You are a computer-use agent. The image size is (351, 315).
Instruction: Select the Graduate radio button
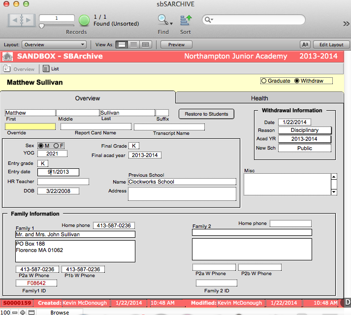[x=264, y=81]
